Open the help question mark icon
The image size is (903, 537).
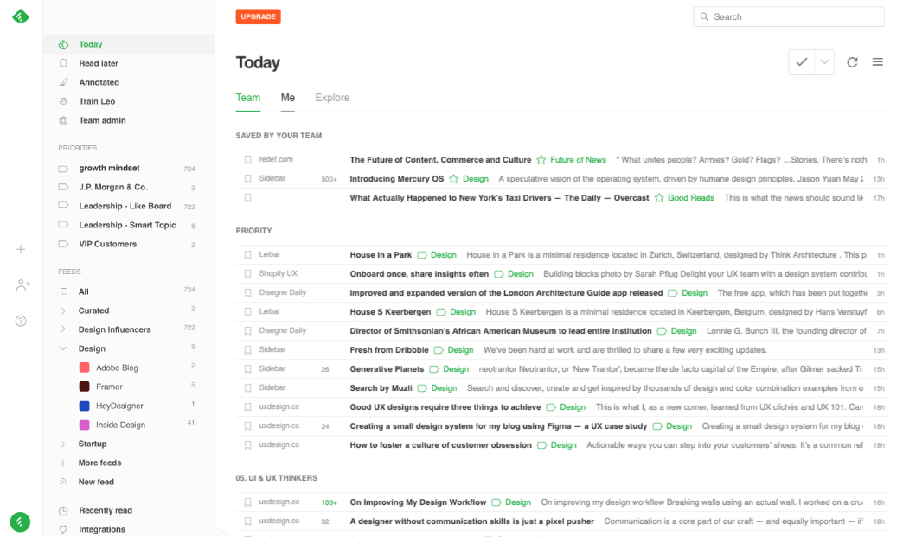(x=21, y=321)
